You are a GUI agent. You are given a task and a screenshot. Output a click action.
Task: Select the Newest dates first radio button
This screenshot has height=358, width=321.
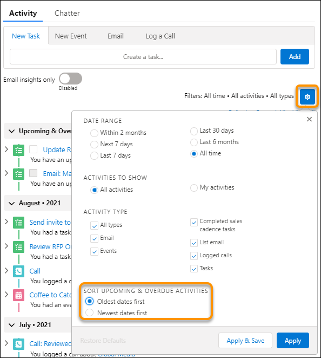[89, 313]
